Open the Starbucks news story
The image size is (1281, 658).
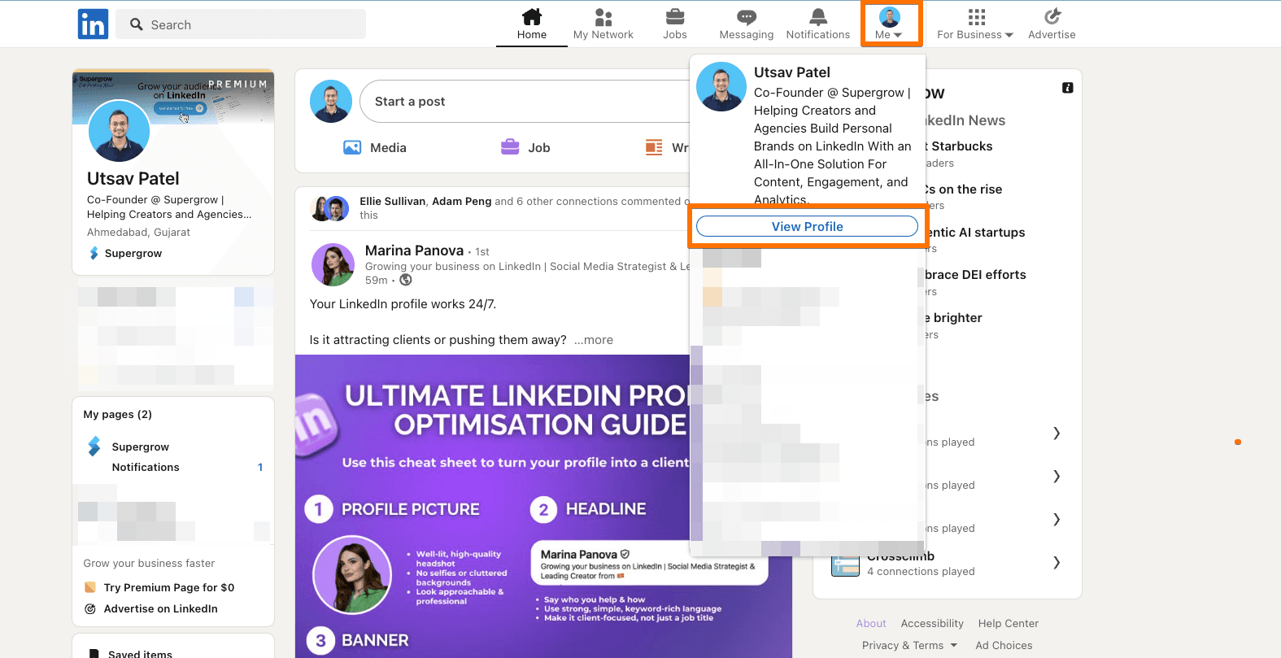960,146
